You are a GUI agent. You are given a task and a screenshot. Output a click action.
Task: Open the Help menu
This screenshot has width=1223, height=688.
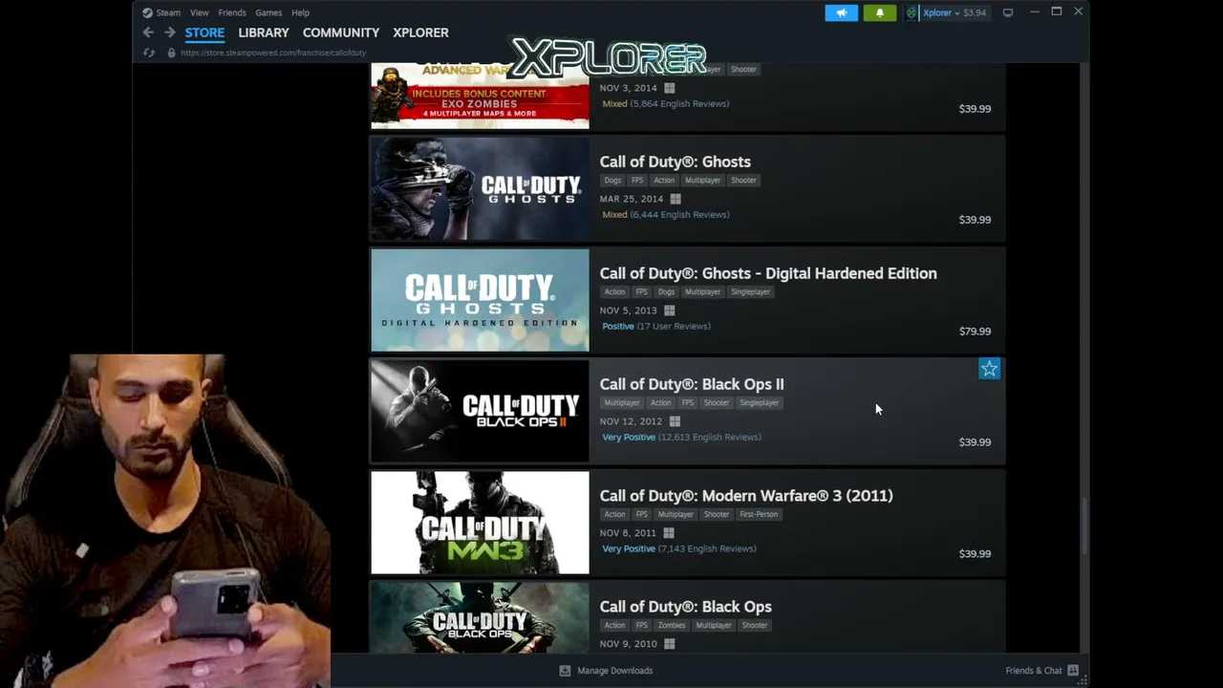click(300, 12)
